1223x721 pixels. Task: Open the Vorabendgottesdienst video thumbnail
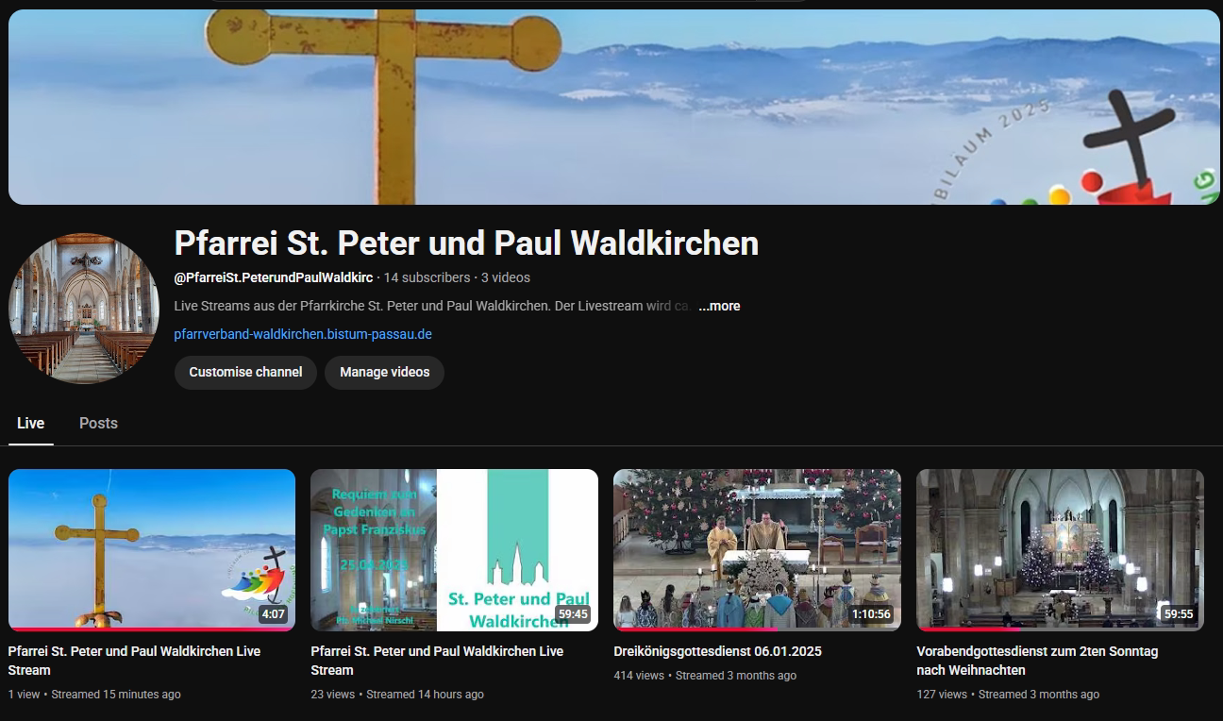(1060, 549)
